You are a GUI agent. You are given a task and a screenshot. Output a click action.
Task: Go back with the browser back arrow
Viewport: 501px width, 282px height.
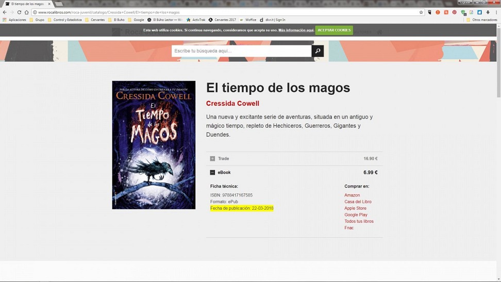coord(5,12)
